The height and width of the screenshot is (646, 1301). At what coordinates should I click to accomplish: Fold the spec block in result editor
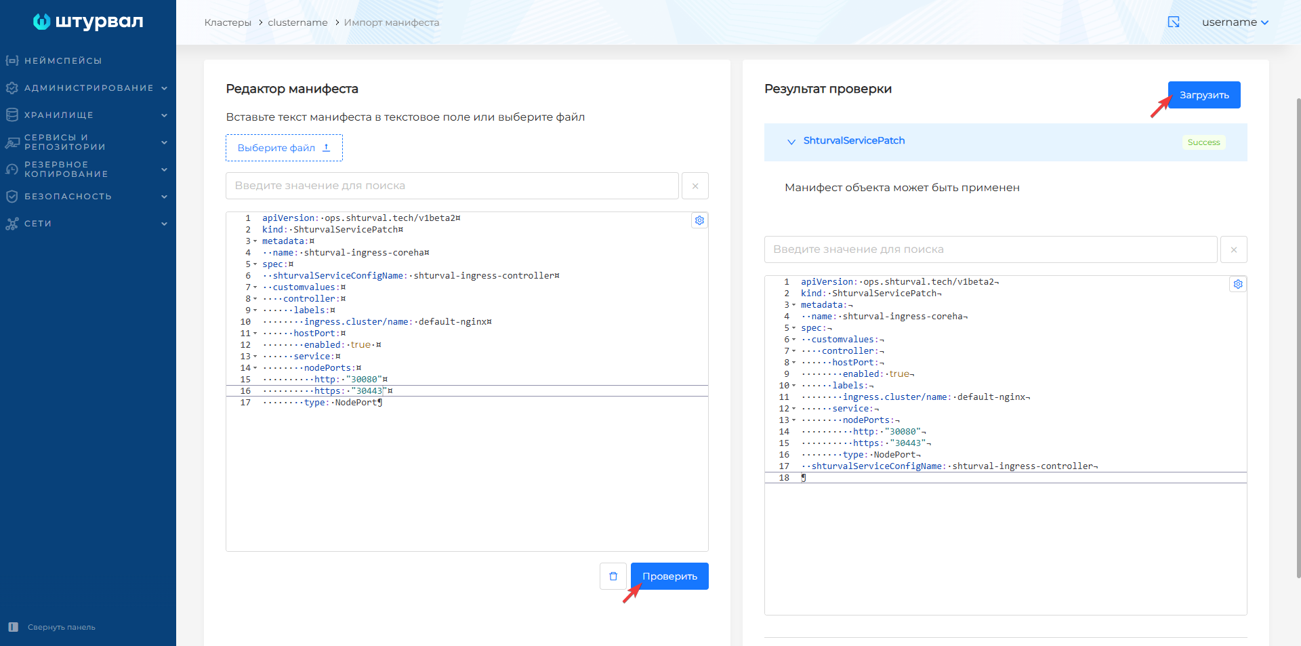[x=794, y=328]
